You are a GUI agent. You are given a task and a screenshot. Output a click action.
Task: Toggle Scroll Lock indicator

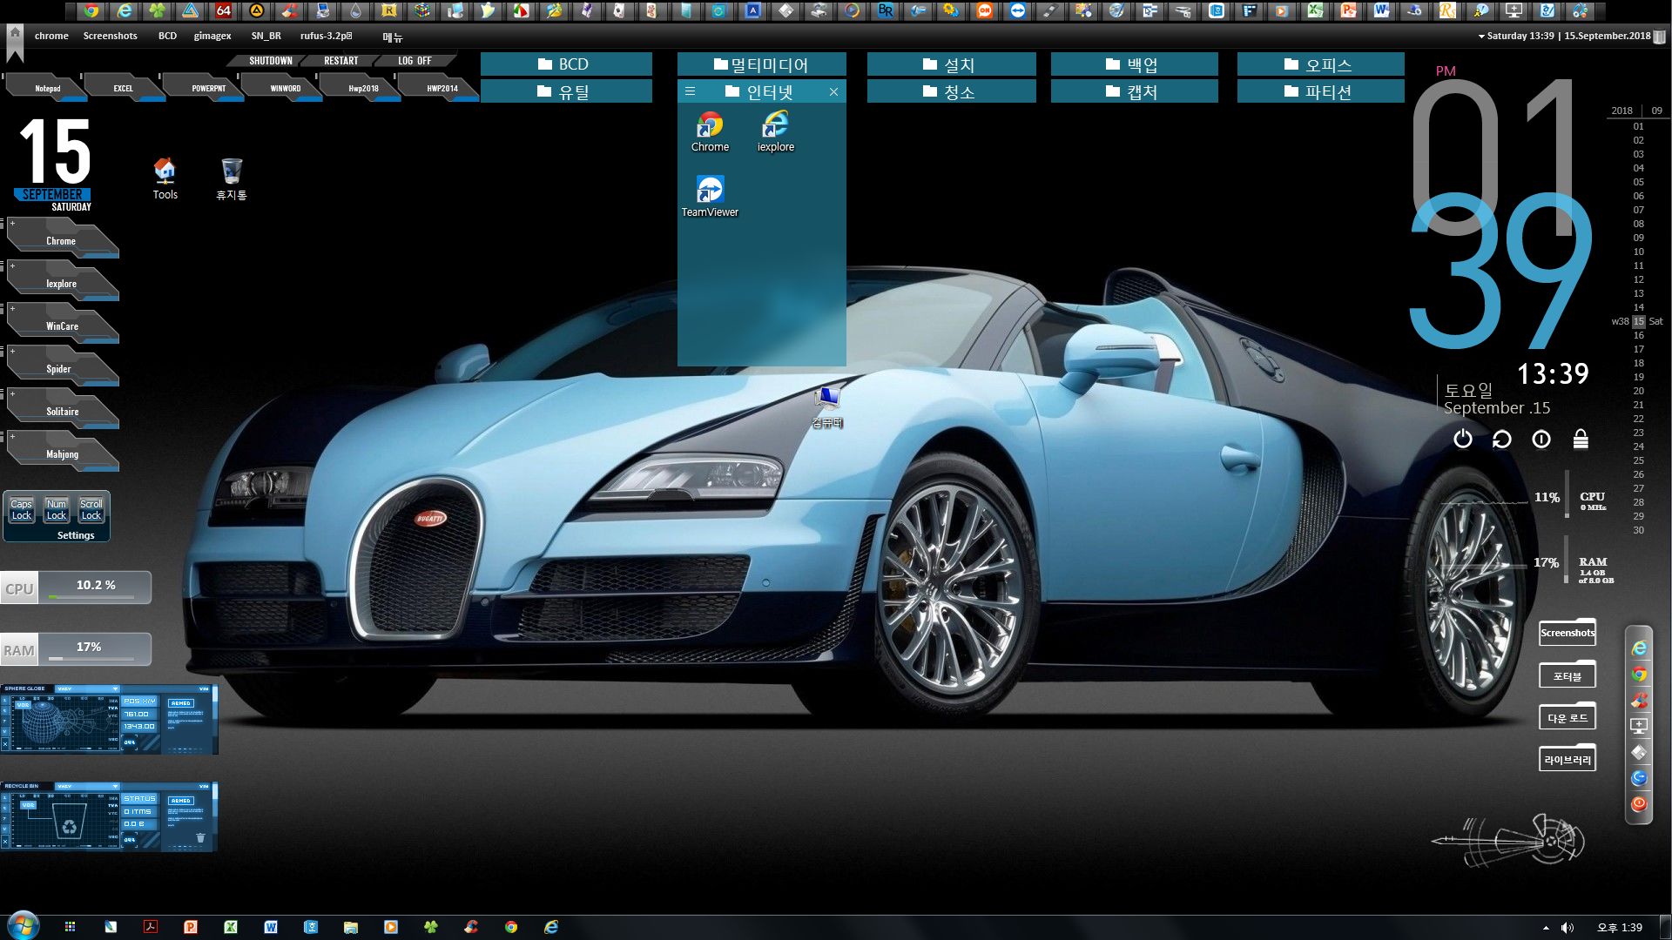pos(91,510)
